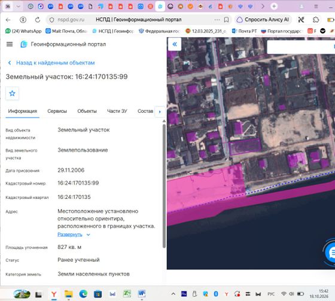Switch to the Объекты tab
Viewport: 335px width, 301px height.
click(x=87, y=111)
